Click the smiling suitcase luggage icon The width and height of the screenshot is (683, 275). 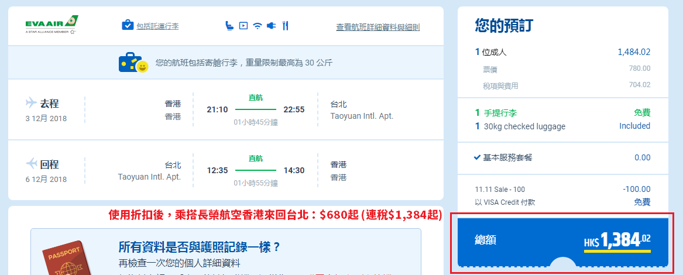[133, 63]
